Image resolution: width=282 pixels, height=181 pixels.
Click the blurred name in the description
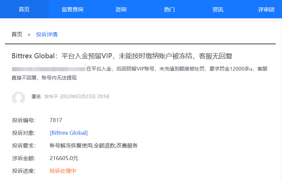[x=49, y=69]
